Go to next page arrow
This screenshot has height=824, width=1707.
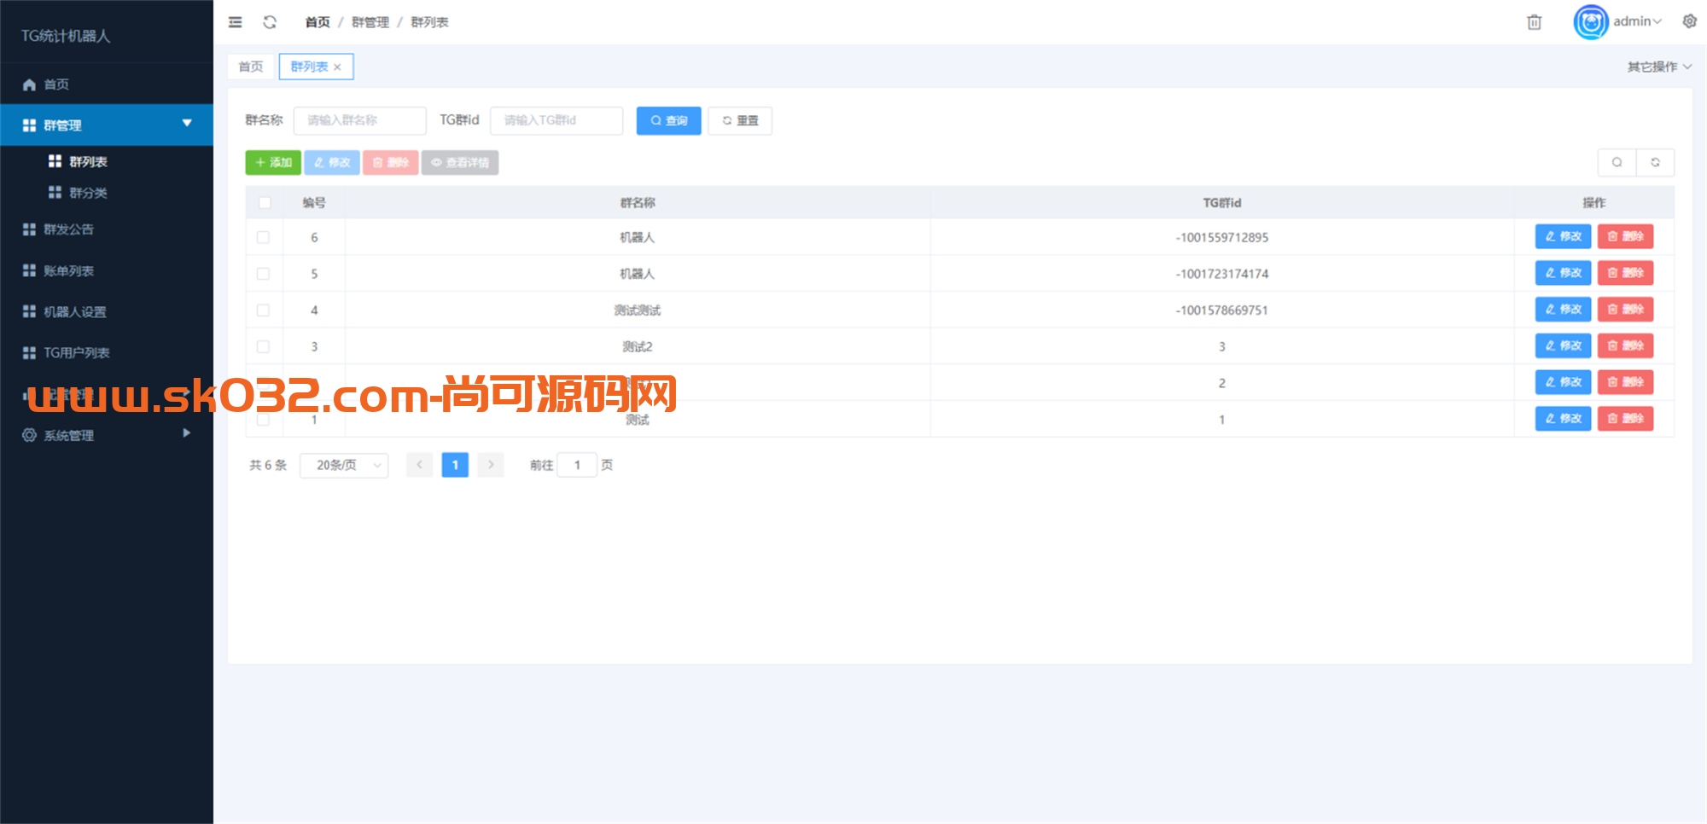click(x=491, y=465)
